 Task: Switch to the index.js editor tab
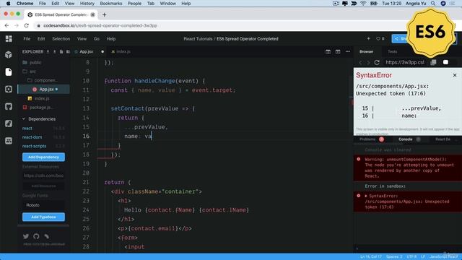tap(121, 51)
